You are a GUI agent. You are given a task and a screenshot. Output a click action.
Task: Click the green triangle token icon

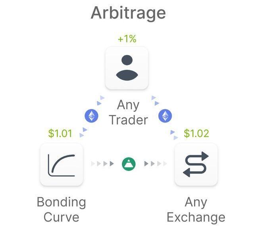129,164
